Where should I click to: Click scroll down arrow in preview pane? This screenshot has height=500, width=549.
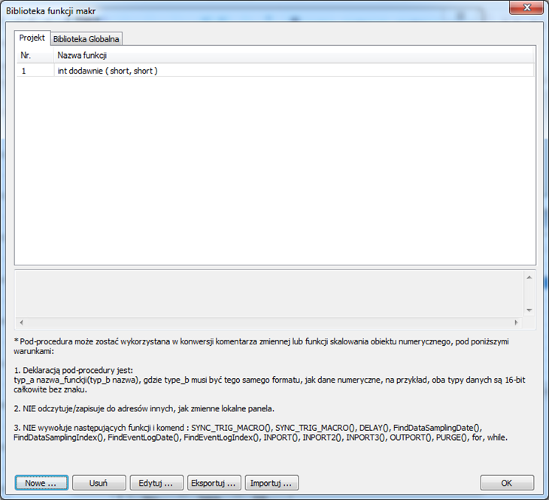[x=529, y=311]
